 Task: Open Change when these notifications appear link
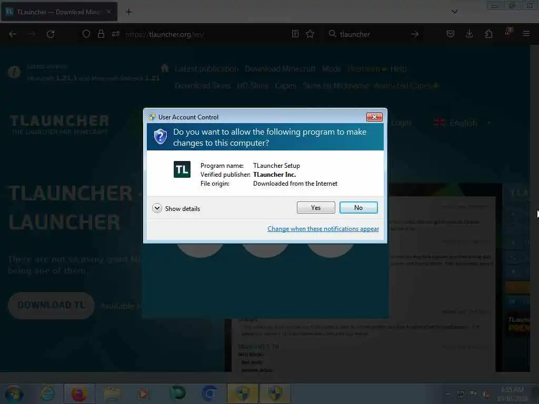coord(323,229)
